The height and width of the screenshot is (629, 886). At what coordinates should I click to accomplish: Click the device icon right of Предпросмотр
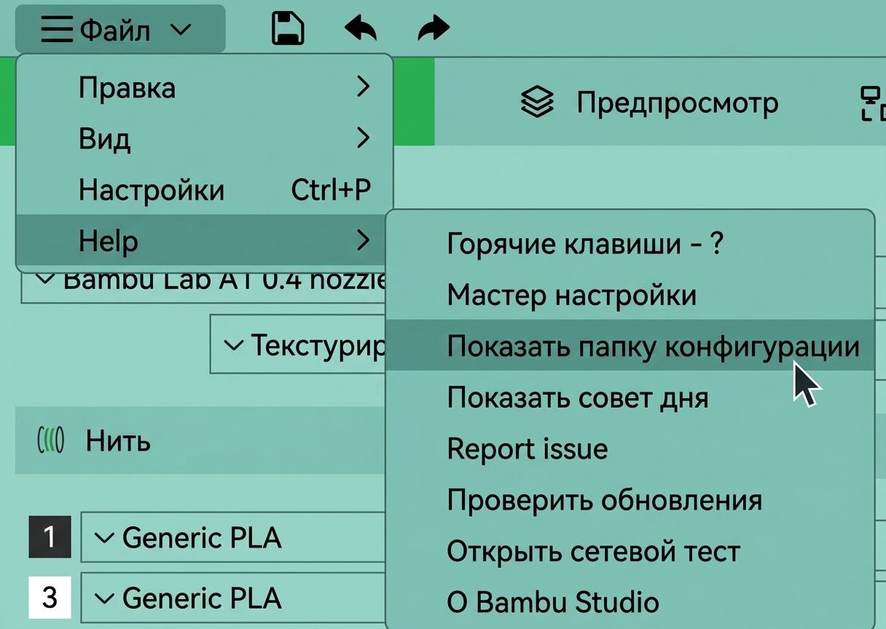tap(873, 103)
